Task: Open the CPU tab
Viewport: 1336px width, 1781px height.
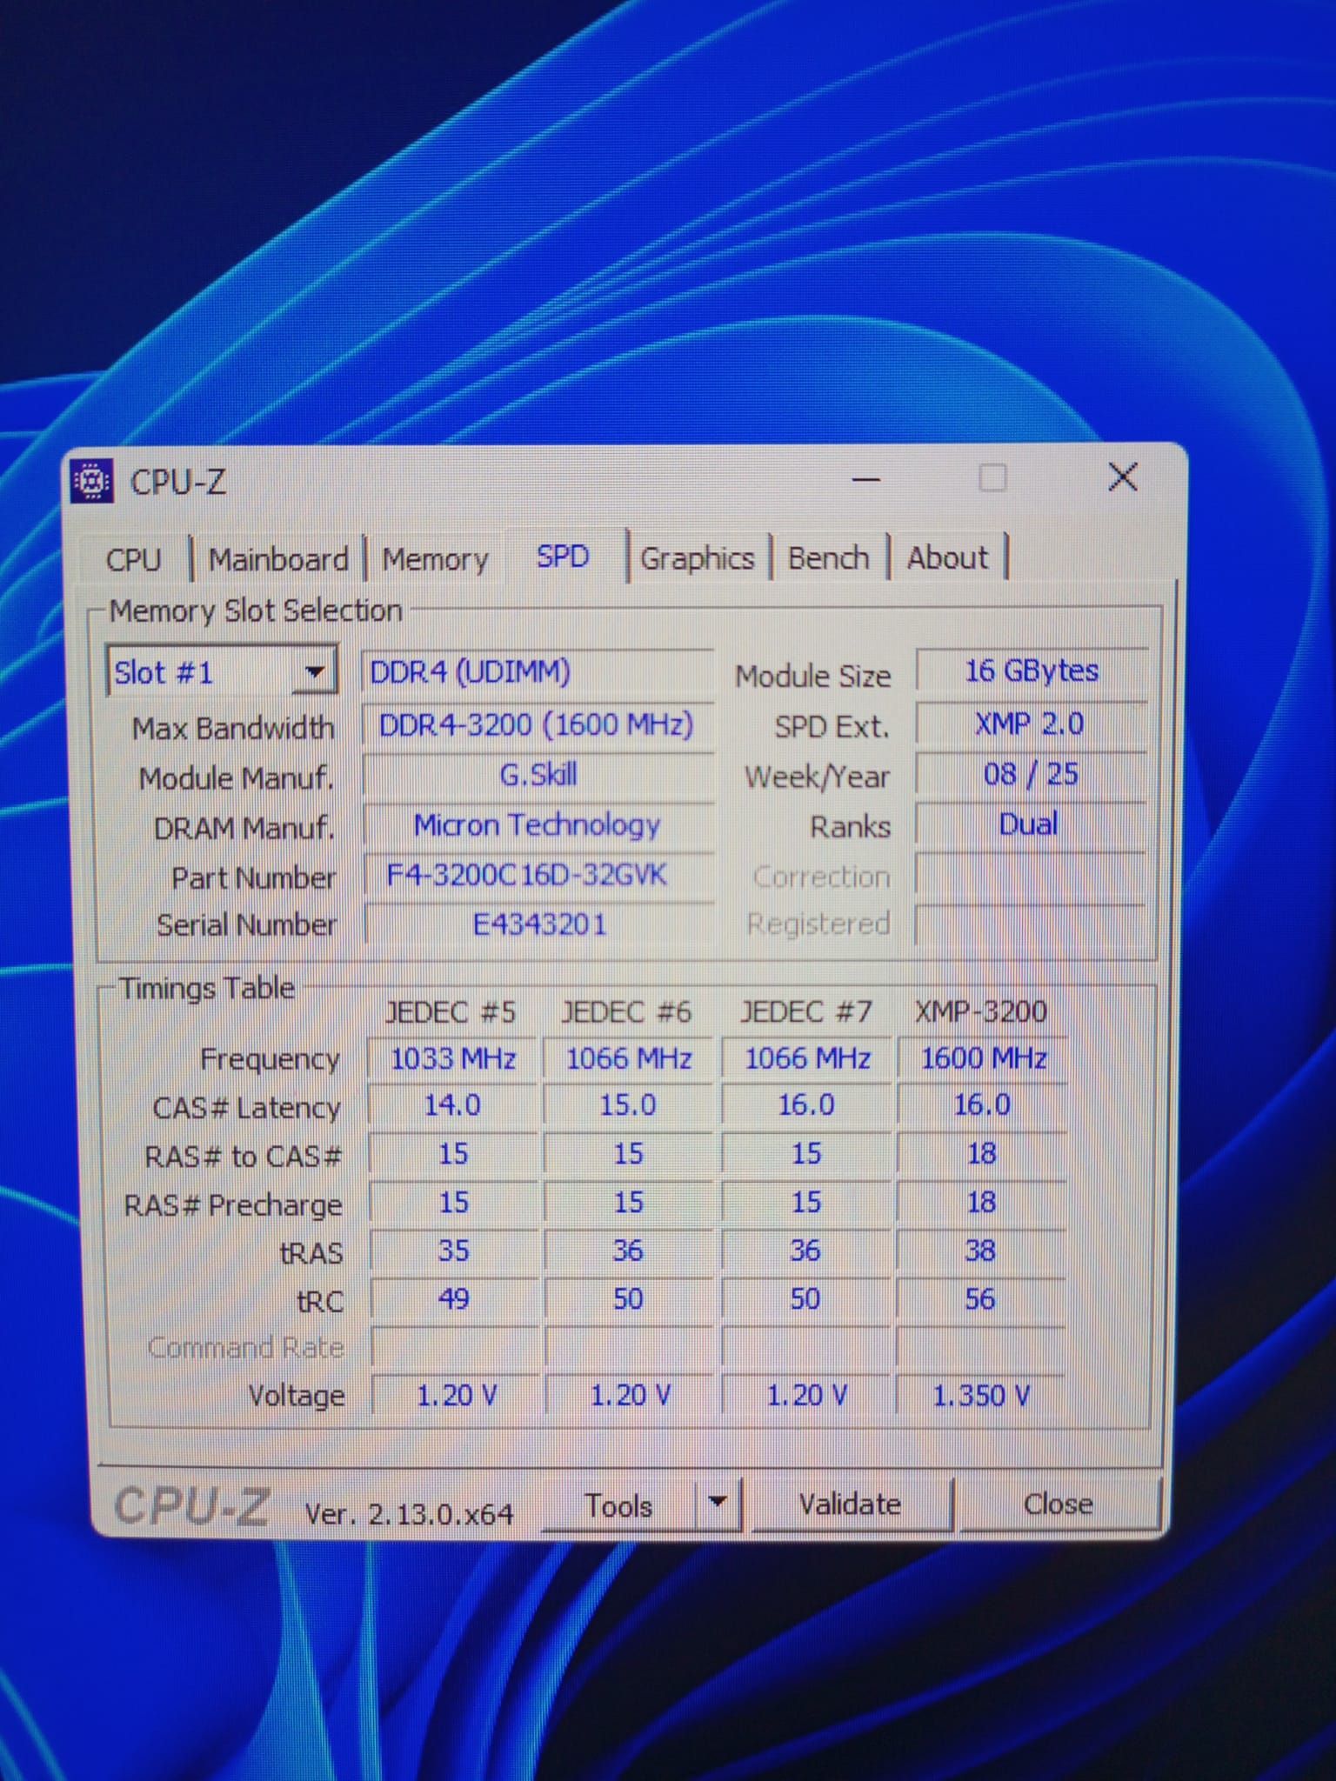Action: coord(133,558)
